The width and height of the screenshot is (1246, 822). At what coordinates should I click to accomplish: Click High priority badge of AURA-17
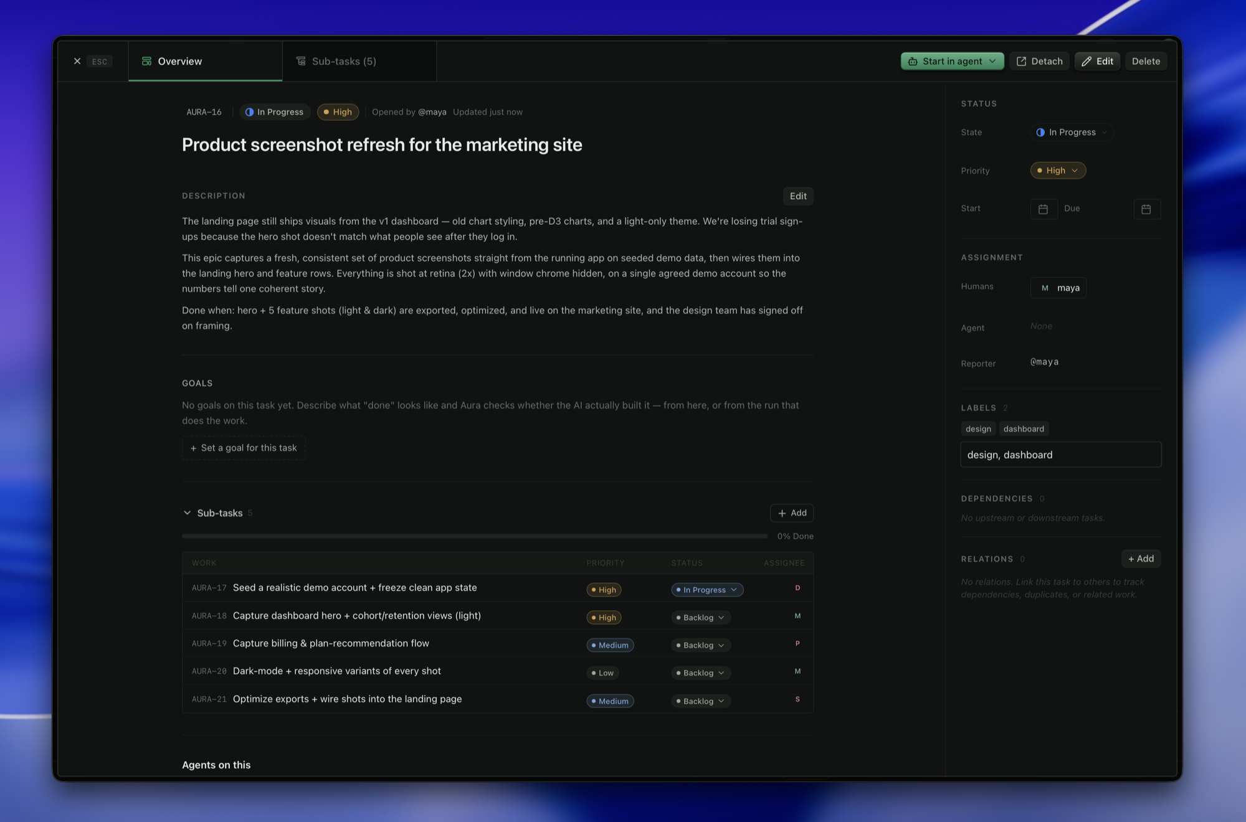(x=604, y=590)
